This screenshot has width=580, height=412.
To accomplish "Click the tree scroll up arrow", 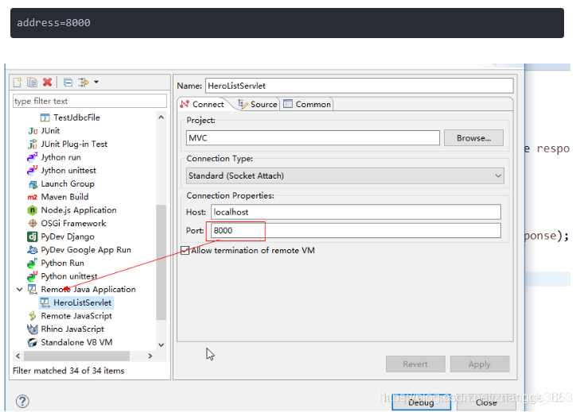I will click(x=161, y=117).
